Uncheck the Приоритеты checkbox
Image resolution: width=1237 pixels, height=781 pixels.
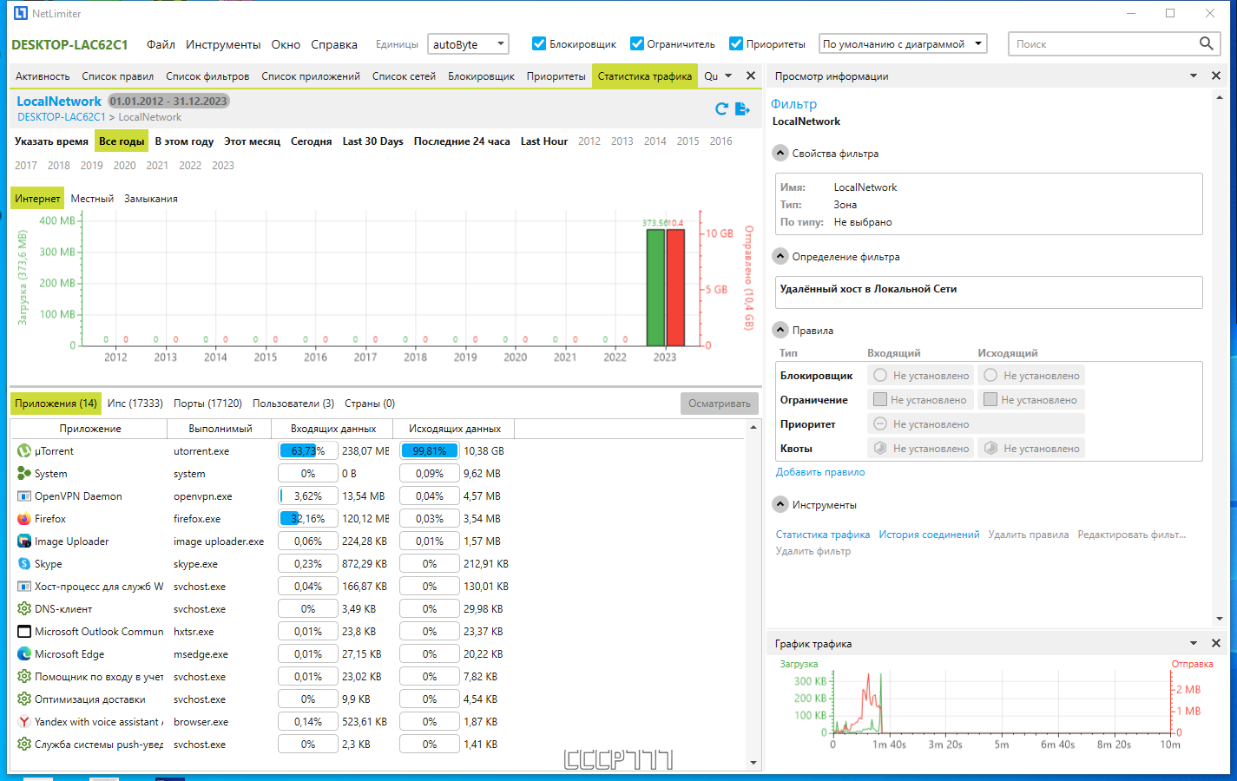pos(736,43)
